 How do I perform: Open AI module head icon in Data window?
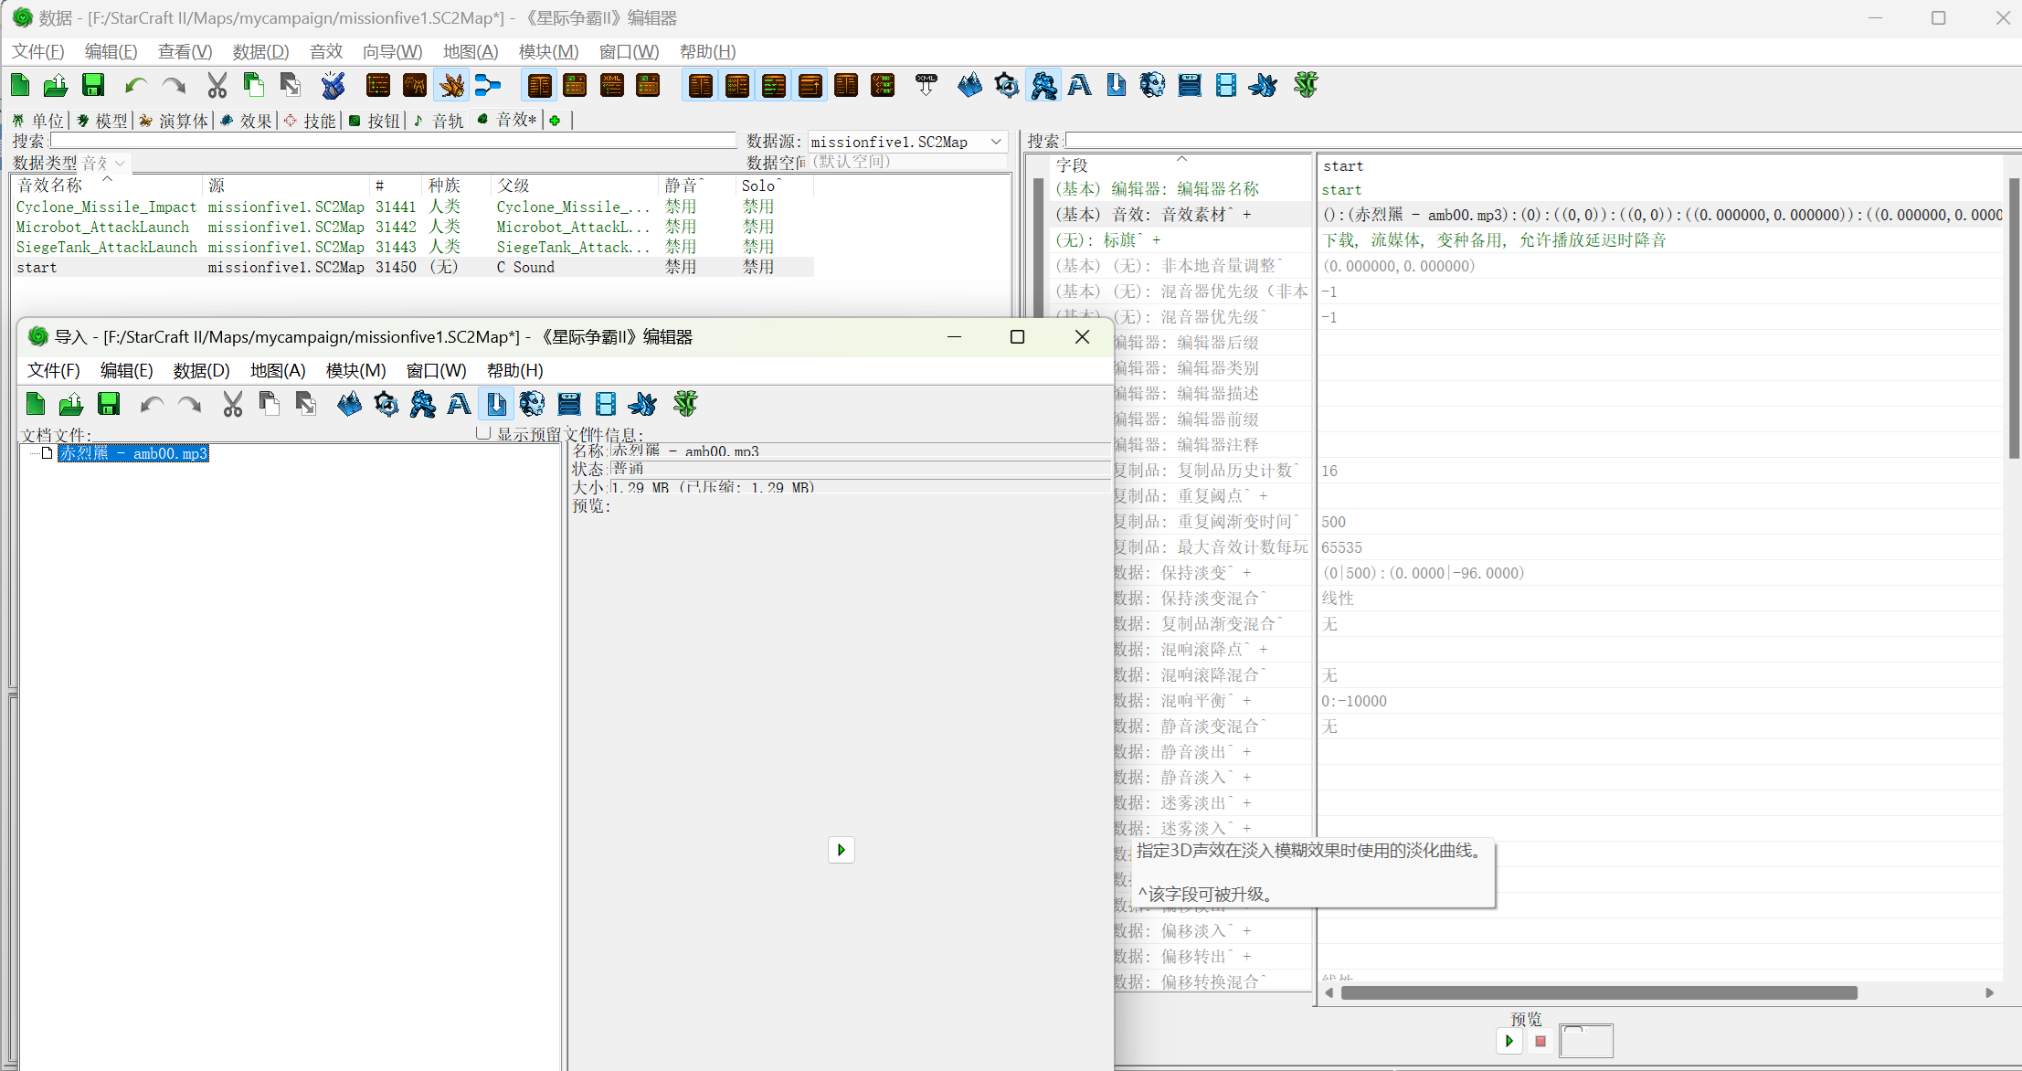click(x=1152, y=86)
